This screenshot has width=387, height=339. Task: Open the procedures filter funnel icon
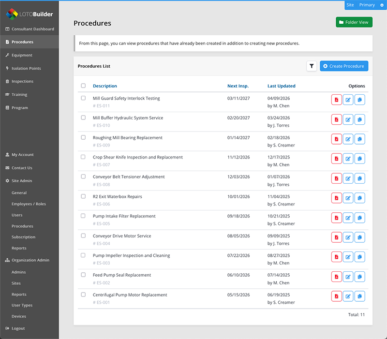point(312,66)
